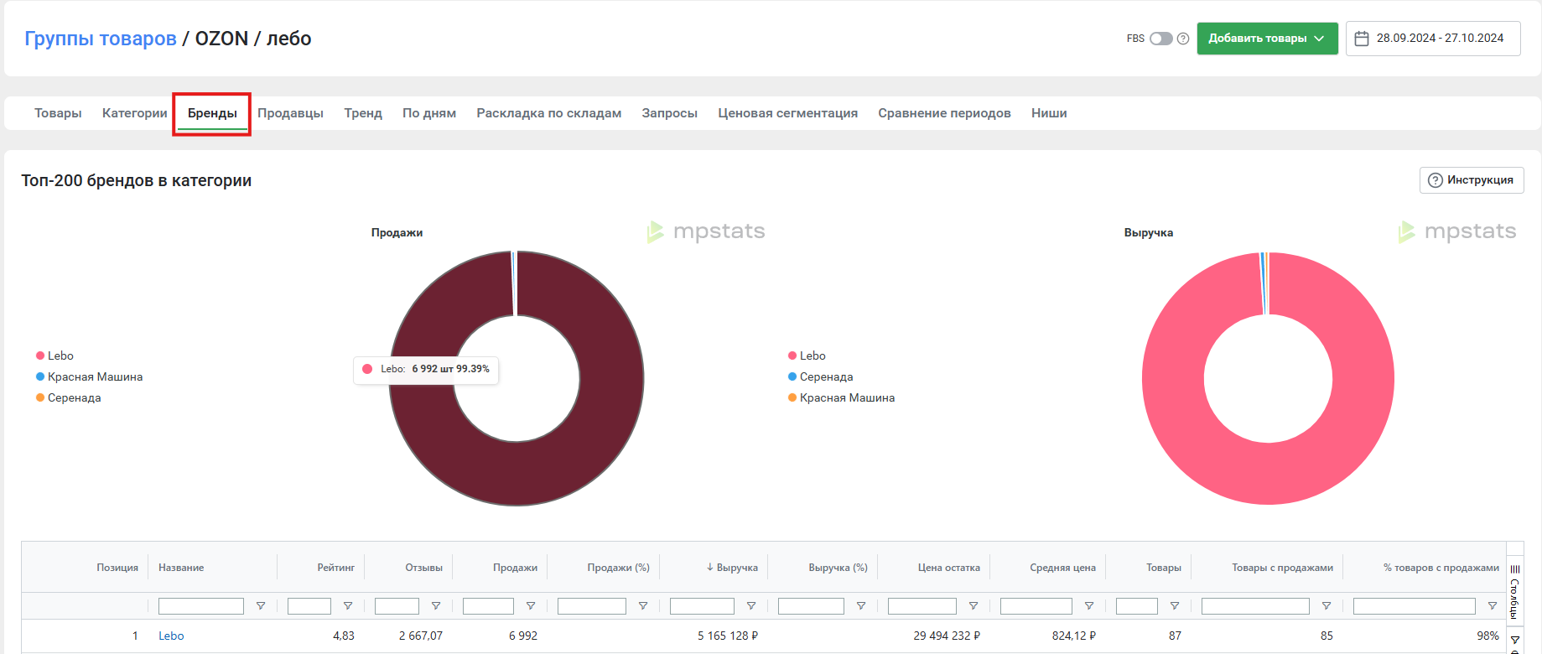Open the По дням tab
This screenshot has height=654, width=1542.
point(429,113)
